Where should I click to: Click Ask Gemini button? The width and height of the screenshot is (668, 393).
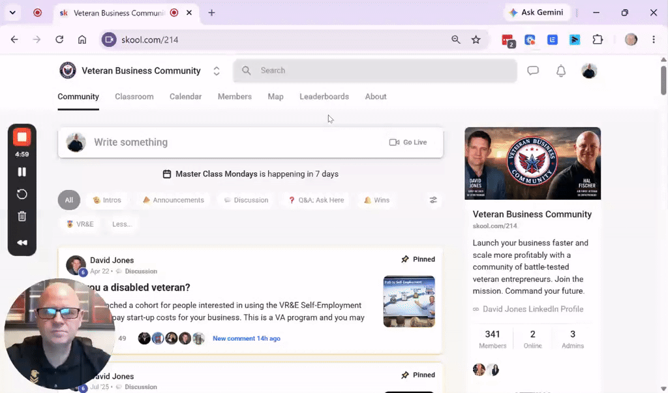[x=537, y=12]
